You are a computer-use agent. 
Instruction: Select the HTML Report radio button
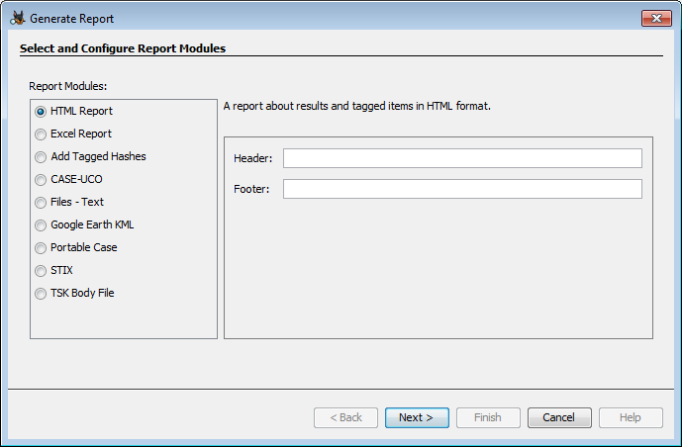click(41, 111)
